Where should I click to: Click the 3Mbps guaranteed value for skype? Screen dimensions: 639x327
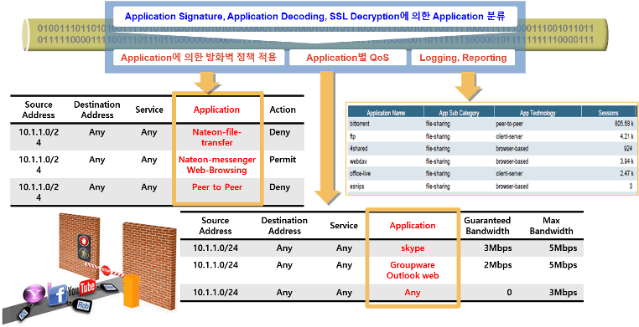[x=497, y=248]
